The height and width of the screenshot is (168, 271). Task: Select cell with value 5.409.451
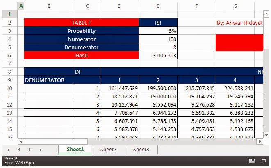[x=196, y=121]
